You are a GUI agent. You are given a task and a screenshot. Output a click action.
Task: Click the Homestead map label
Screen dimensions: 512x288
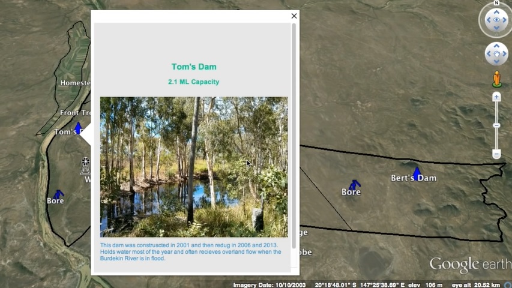[x=76, y=83]
